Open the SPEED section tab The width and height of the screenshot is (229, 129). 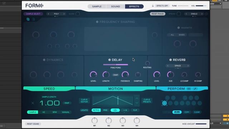49,89
